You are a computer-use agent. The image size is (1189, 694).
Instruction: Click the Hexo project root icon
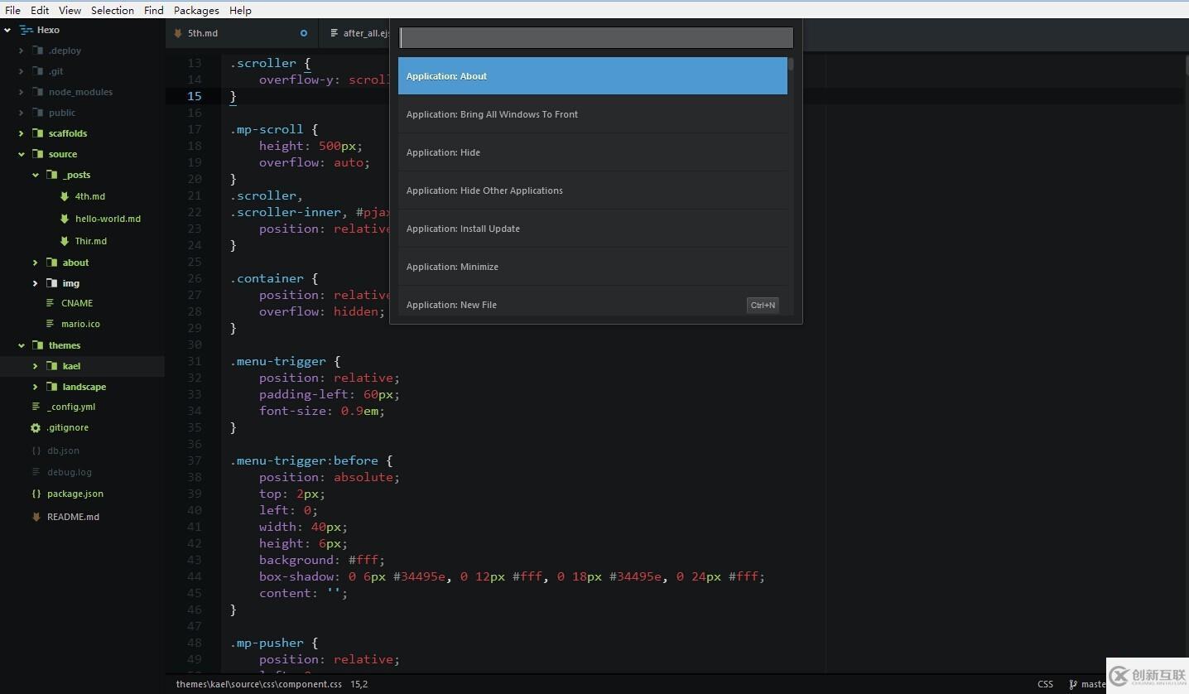(26, 30)
